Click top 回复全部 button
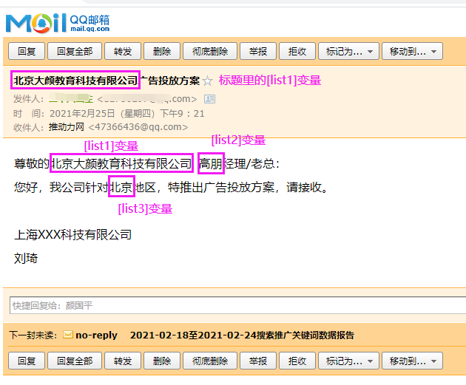This screenshot has width=466, height=385. point(75,51)
